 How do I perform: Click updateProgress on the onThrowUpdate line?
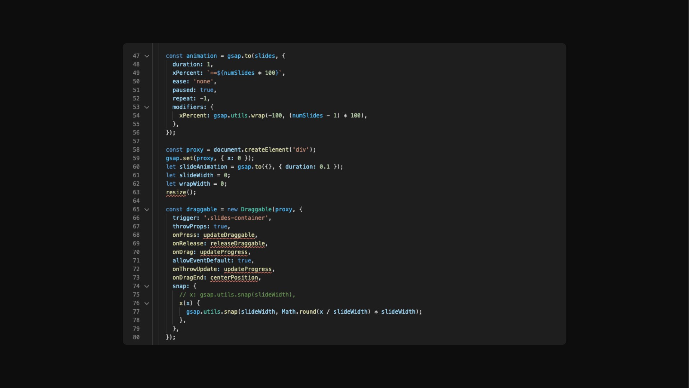(248, 269)
